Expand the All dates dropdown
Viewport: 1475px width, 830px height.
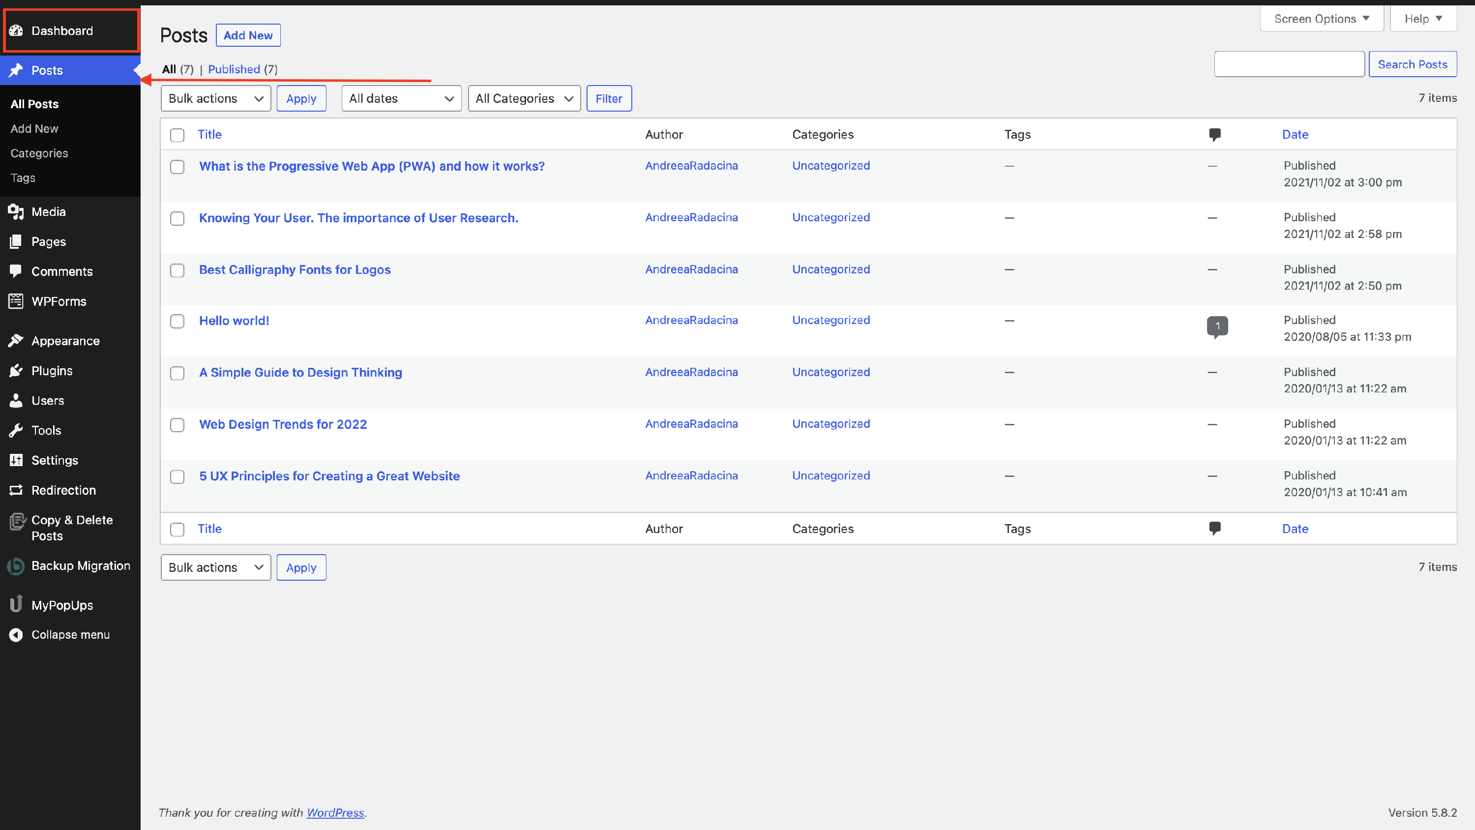(401, 98)
